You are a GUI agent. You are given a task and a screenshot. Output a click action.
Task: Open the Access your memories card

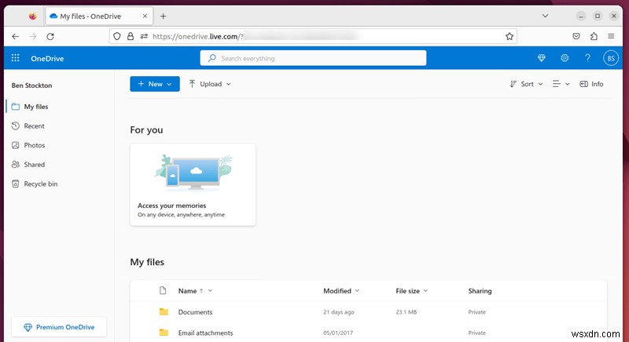pyautogui.click(x=193, y=185)
